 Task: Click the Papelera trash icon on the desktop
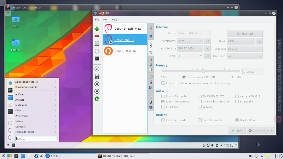(x=16, y=42)
